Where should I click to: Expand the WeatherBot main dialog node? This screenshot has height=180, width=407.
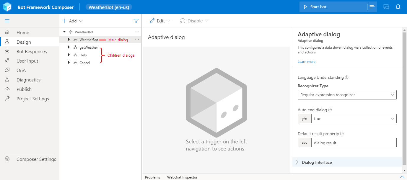pos(69,40)
